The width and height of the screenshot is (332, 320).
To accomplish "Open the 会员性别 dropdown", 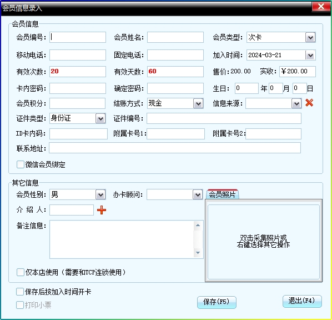I will pyautogui.click(x=100, y=194).
